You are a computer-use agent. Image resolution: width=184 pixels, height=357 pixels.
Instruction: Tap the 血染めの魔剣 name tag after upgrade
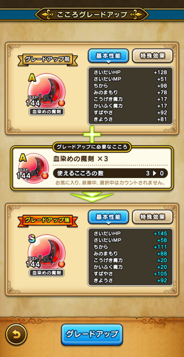(x=46, y=273)
